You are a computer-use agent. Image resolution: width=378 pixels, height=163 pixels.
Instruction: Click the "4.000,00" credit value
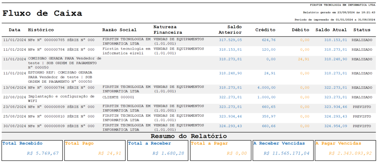(x=267, y=88)
